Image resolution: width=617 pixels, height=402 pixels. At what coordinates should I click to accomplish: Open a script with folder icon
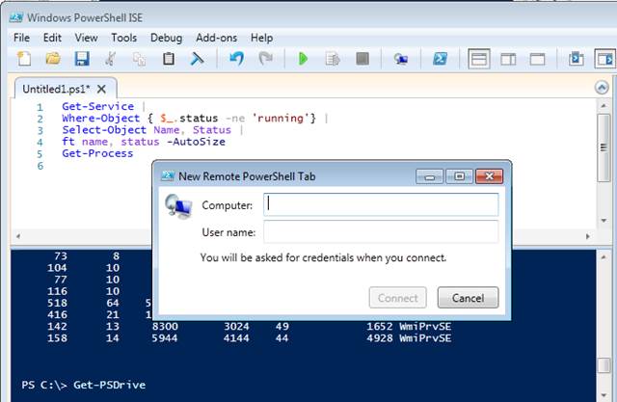tap(53, 59)
